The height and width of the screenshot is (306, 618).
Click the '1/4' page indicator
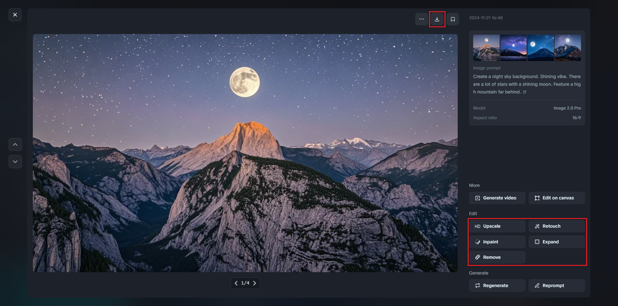tap(245, 283)
